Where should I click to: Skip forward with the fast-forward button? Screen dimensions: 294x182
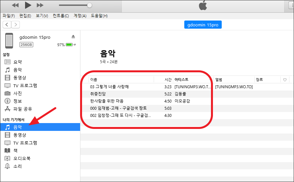[40, 5]
